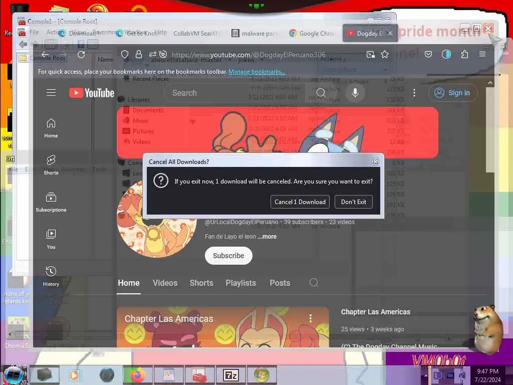Click the YouTube logo
The image size is (513, 385).
92,93
